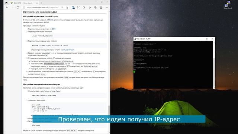The width and height of the screenshot is (238, 134).
Task: Click the green cursor in PuTTY terminal
Action: pyautogui.click(x=134, y=72)
